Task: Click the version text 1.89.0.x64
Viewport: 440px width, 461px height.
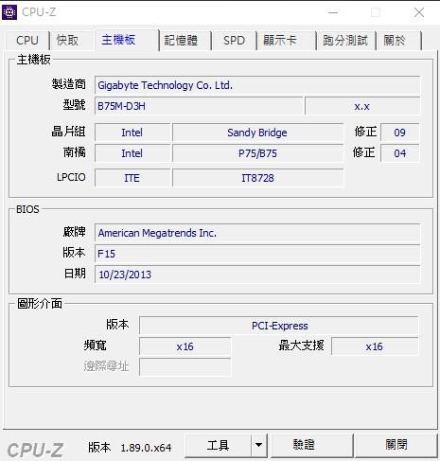Action: (x=146, y=448)
